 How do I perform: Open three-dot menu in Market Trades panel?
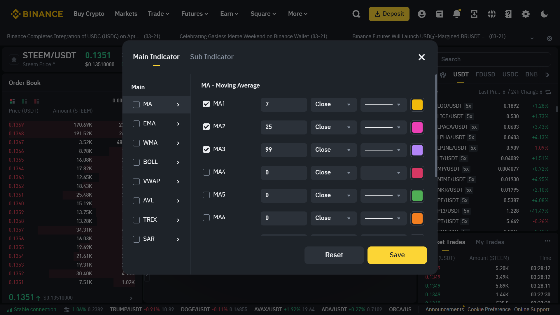point(548,241)
